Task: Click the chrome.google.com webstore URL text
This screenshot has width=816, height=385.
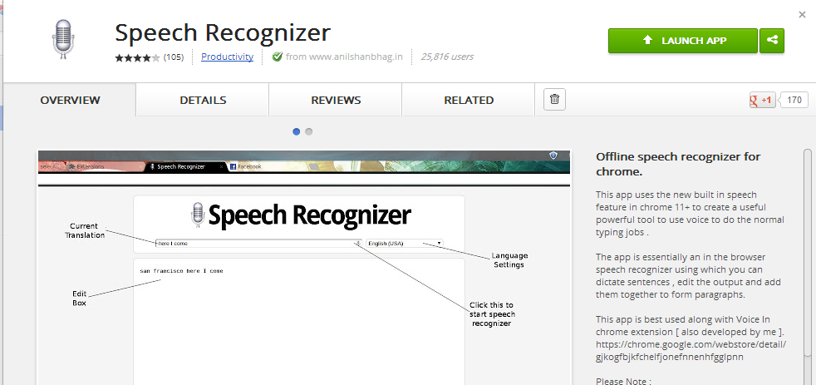Action: click(691, 351)
